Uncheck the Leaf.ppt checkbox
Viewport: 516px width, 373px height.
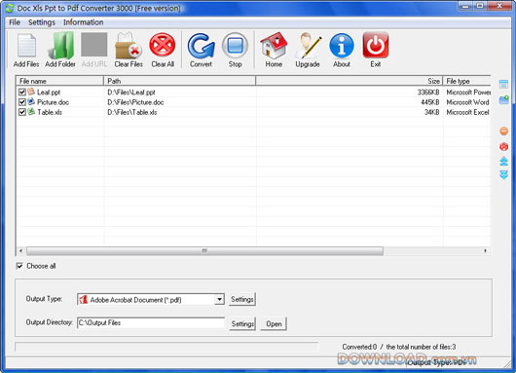pos(22,93)
